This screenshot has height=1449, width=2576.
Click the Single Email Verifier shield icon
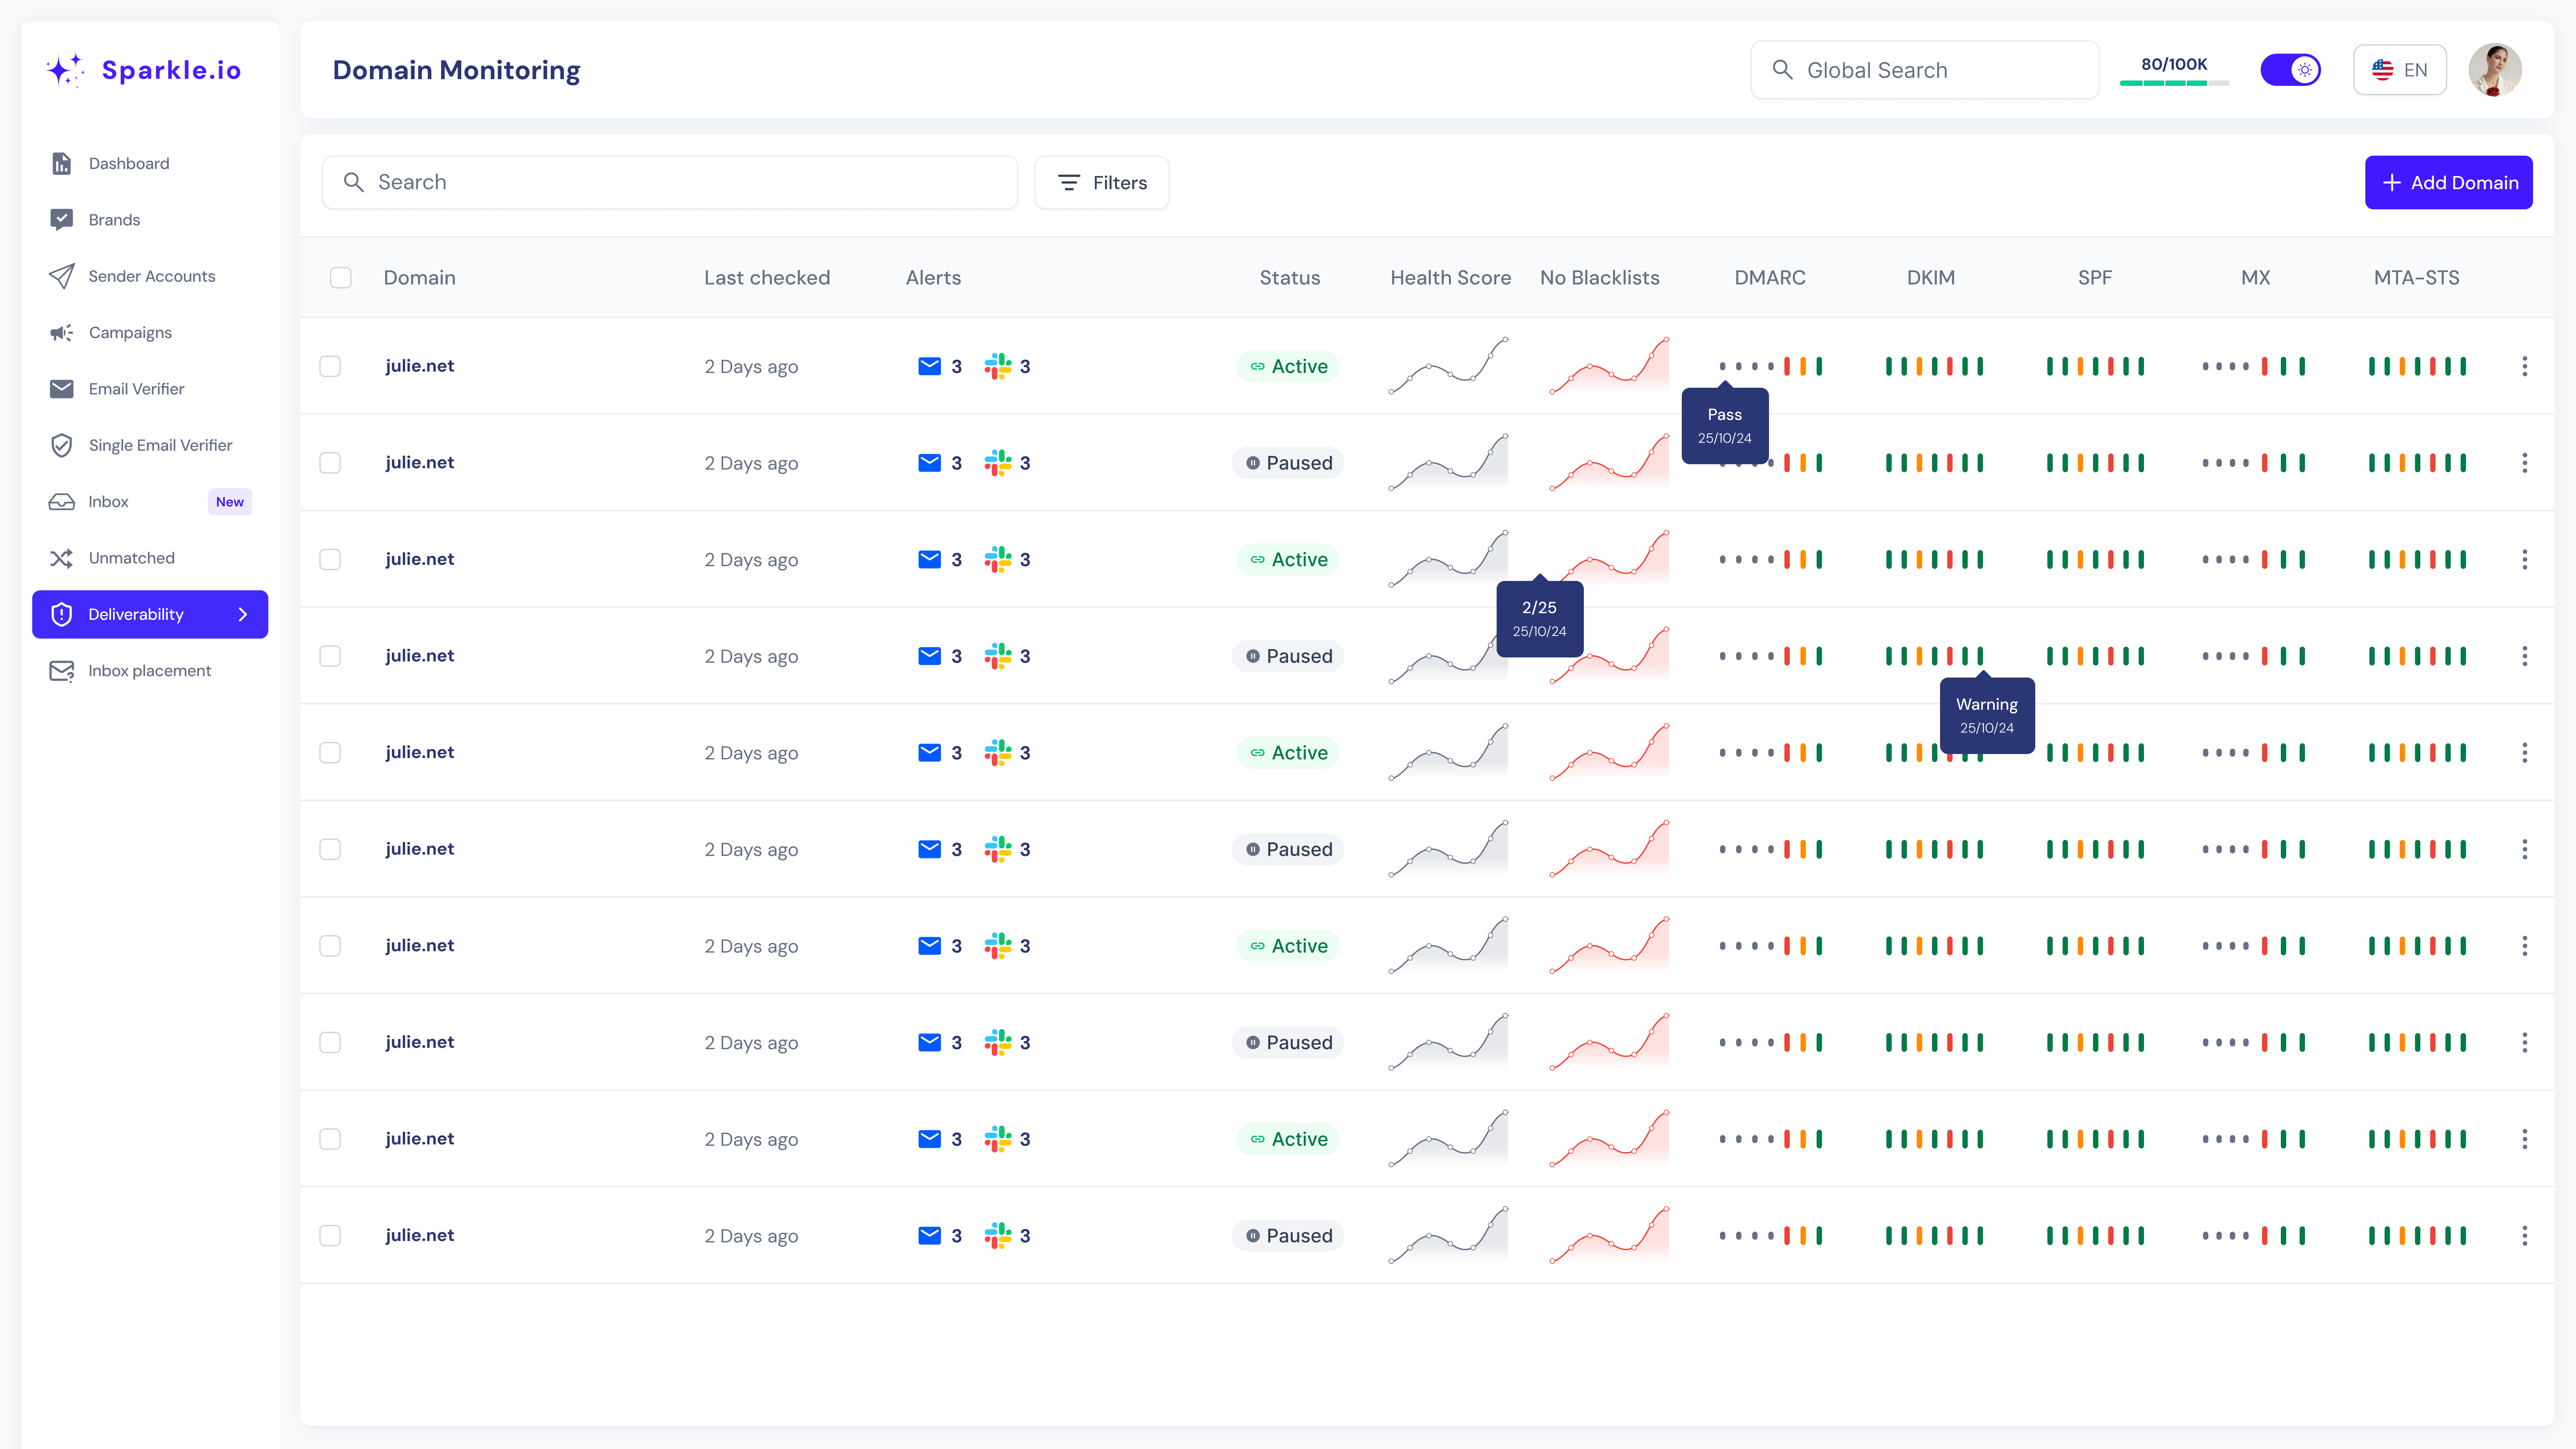pyautogui.click(x=61, y=445)
